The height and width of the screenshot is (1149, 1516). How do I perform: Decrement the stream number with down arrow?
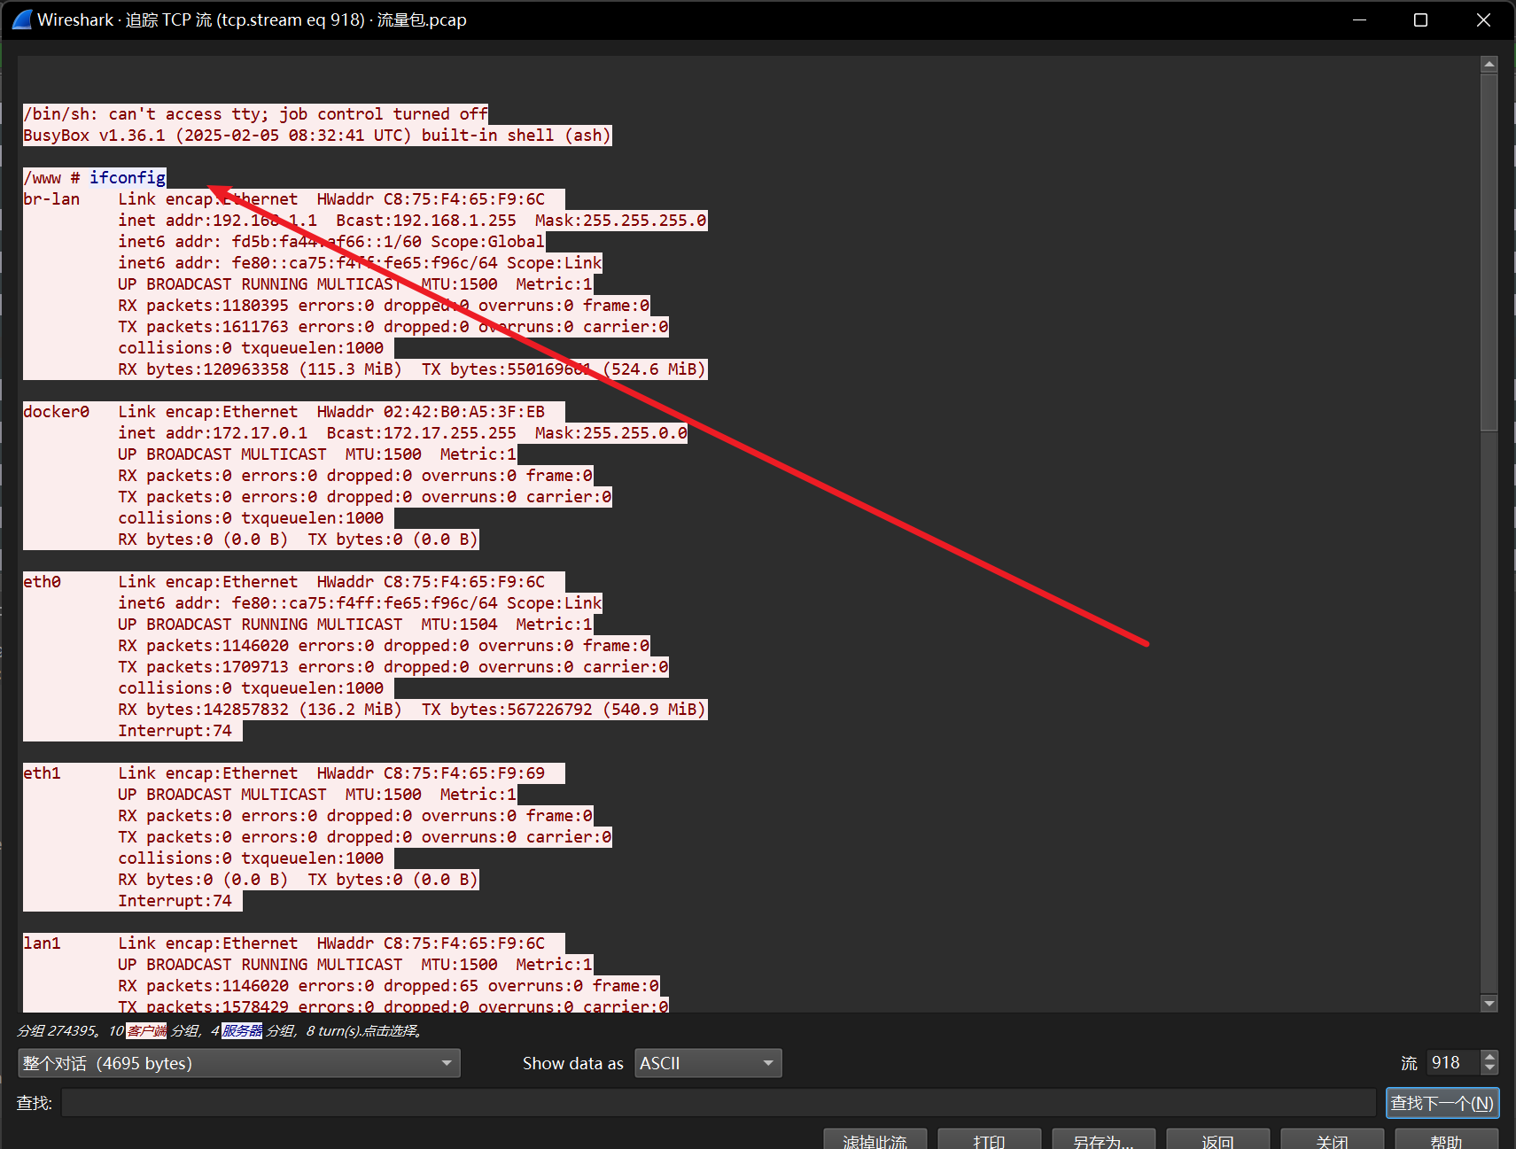[1489, 1068]
